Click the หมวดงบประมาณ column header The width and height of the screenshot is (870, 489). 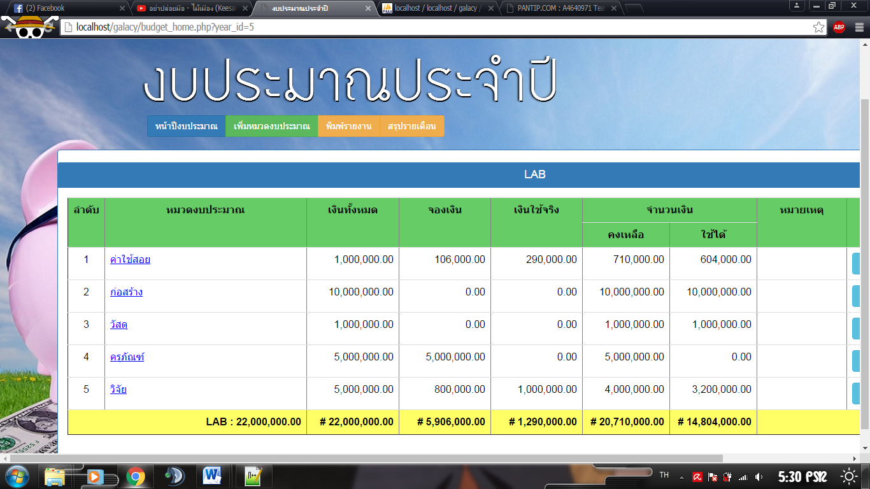(205, 222)
